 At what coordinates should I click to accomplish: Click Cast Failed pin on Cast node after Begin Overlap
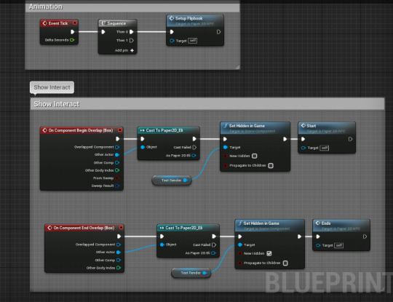click(x=194, y=148)
